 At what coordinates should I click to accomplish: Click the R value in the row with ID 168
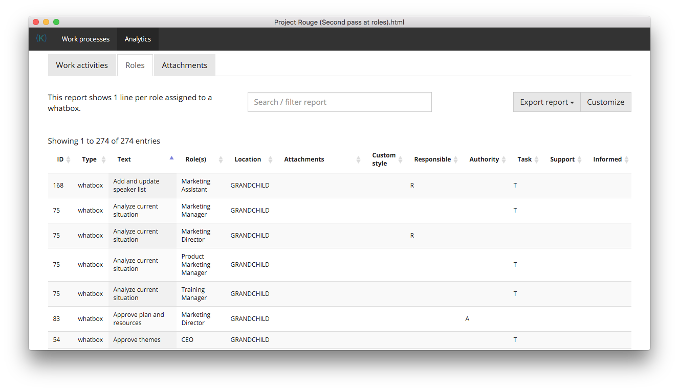point(412,186)
